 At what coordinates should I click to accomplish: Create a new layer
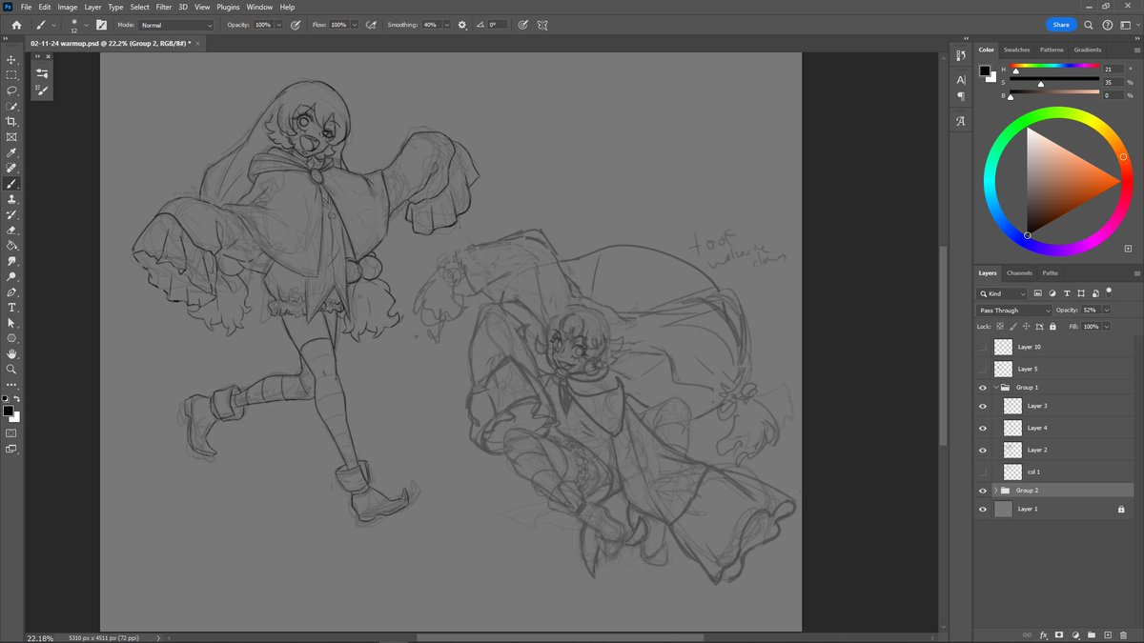[1108, 634]
